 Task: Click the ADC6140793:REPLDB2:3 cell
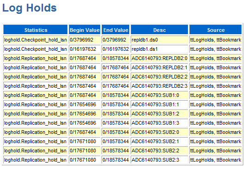(159, 86)
